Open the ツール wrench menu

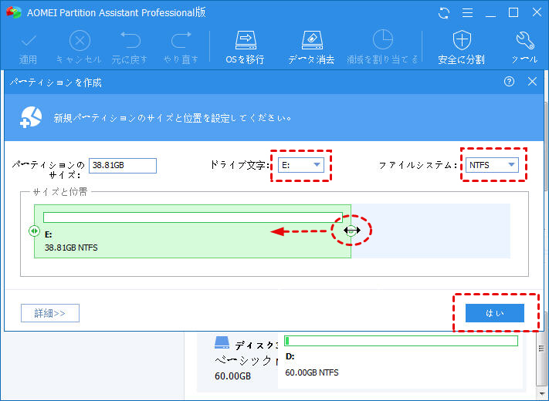pyautogui.click(x=524, y=48)
